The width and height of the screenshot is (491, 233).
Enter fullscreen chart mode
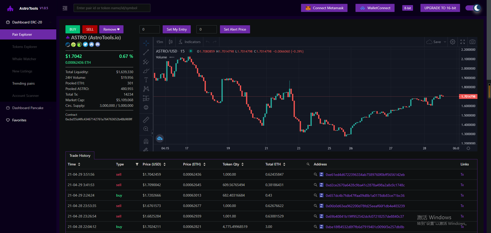pyautogui.click(x=463, y=42)
